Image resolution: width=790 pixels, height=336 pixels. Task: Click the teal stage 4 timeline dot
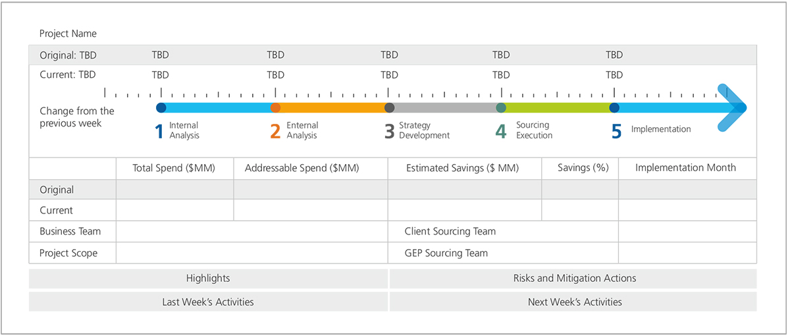(501, 107)
